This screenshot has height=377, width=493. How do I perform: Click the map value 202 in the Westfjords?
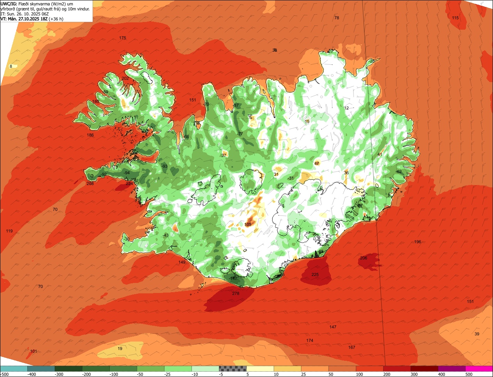tap(125, 78)
